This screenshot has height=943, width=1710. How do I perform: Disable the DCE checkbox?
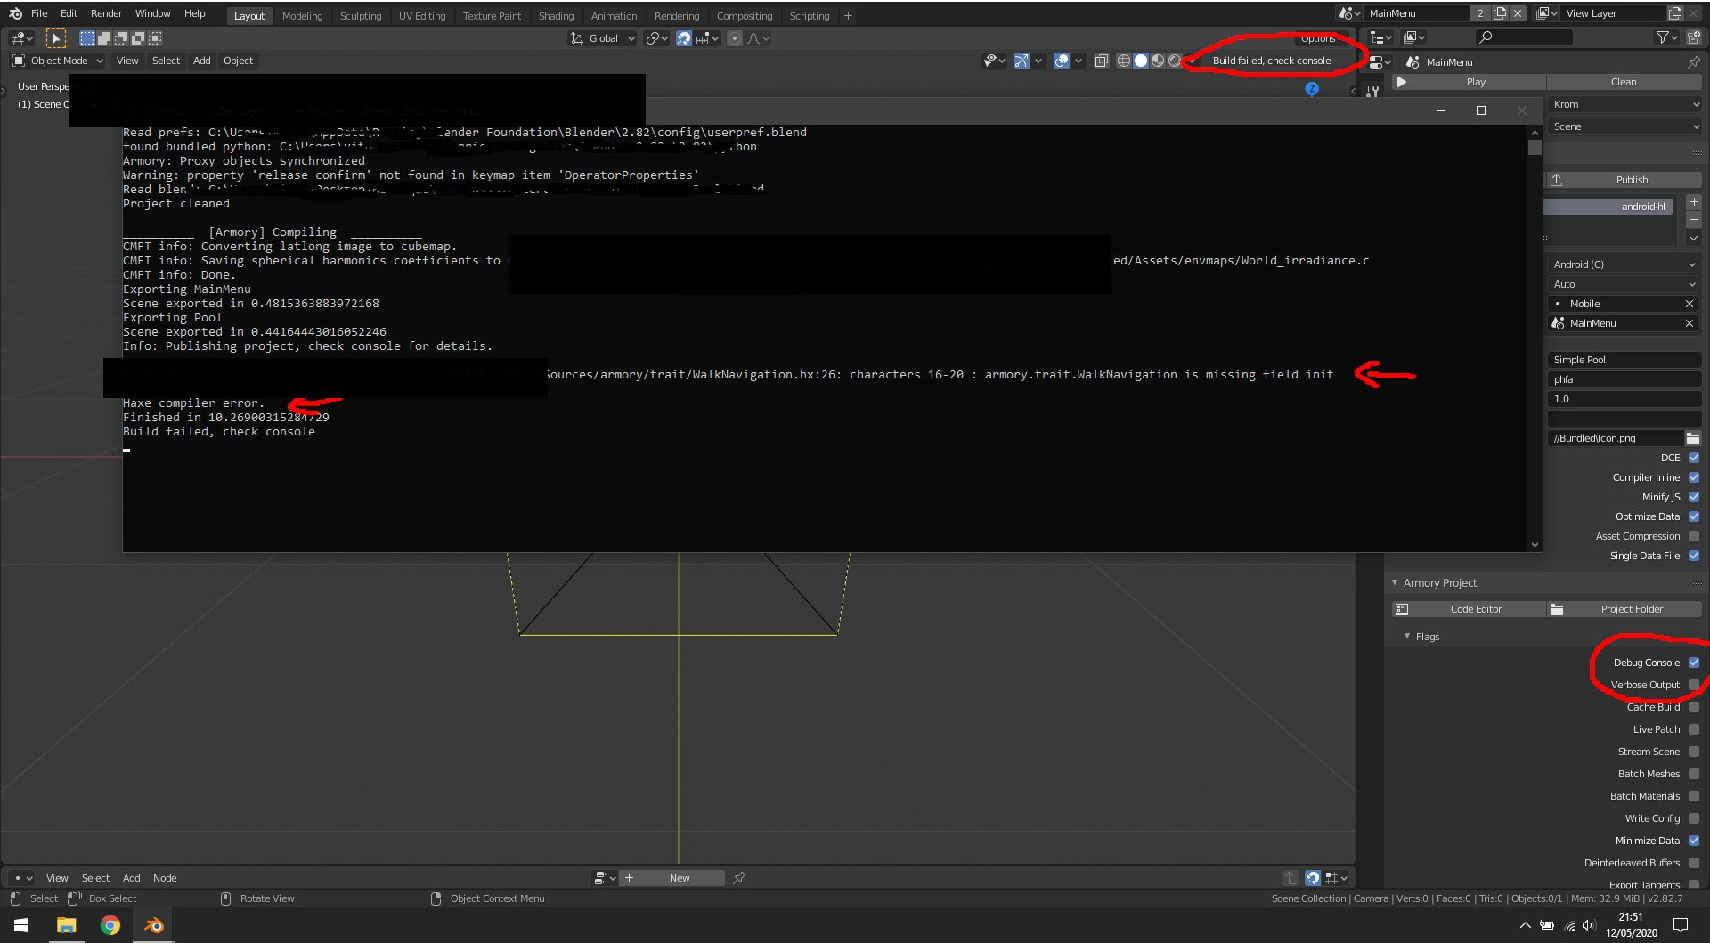pos(1694,458)
